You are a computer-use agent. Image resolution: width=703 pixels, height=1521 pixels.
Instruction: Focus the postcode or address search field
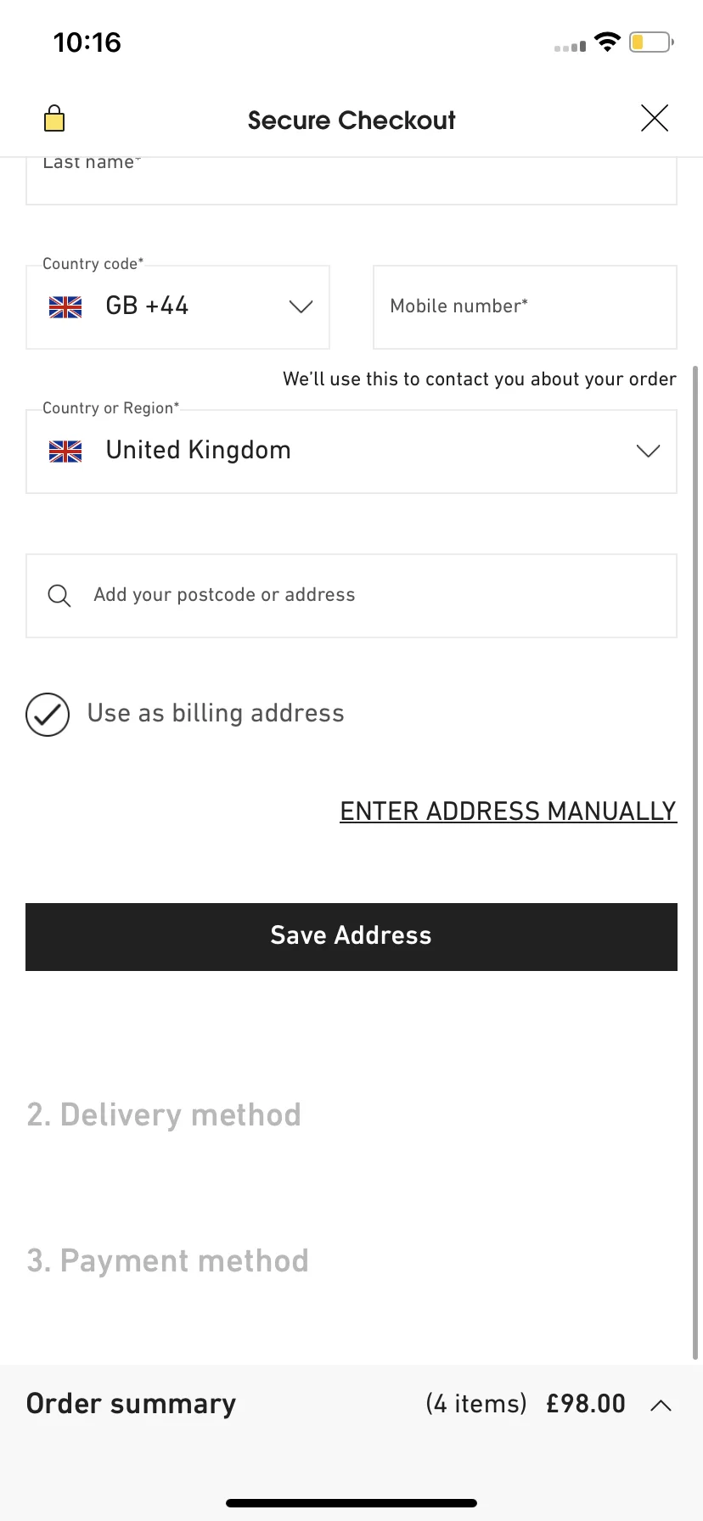tap(351, 596)
